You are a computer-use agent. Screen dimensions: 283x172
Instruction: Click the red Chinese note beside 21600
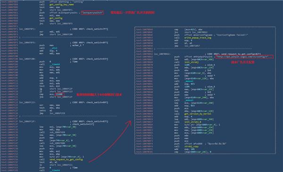click(99, 95)
